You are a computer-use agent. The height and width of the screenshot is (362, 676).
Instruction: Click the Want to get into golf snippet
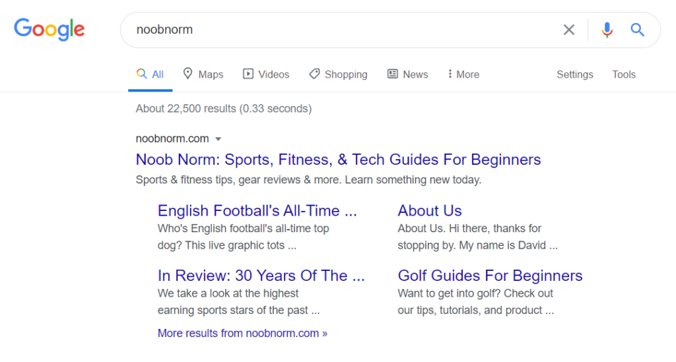coord(475,302)
